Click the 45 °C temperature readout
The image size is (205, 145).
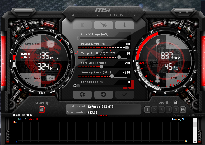click(x=171, y=67)
